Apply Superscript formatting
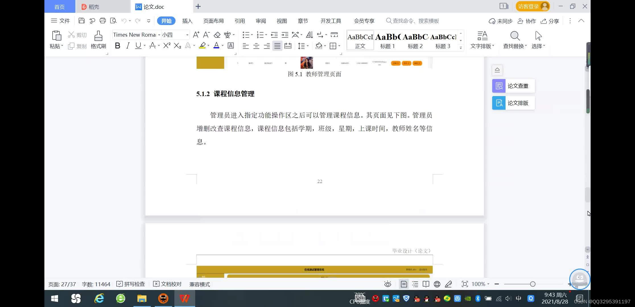 coord(167,45)
